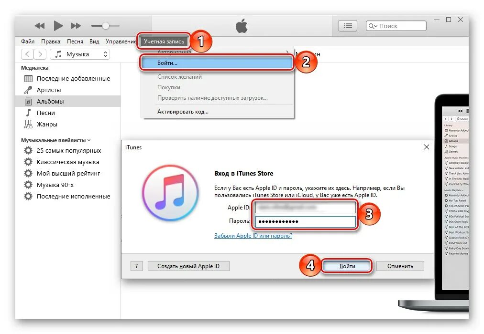Open 25 самых популярных playlist
Screen dimensions: 484x334
68,150
